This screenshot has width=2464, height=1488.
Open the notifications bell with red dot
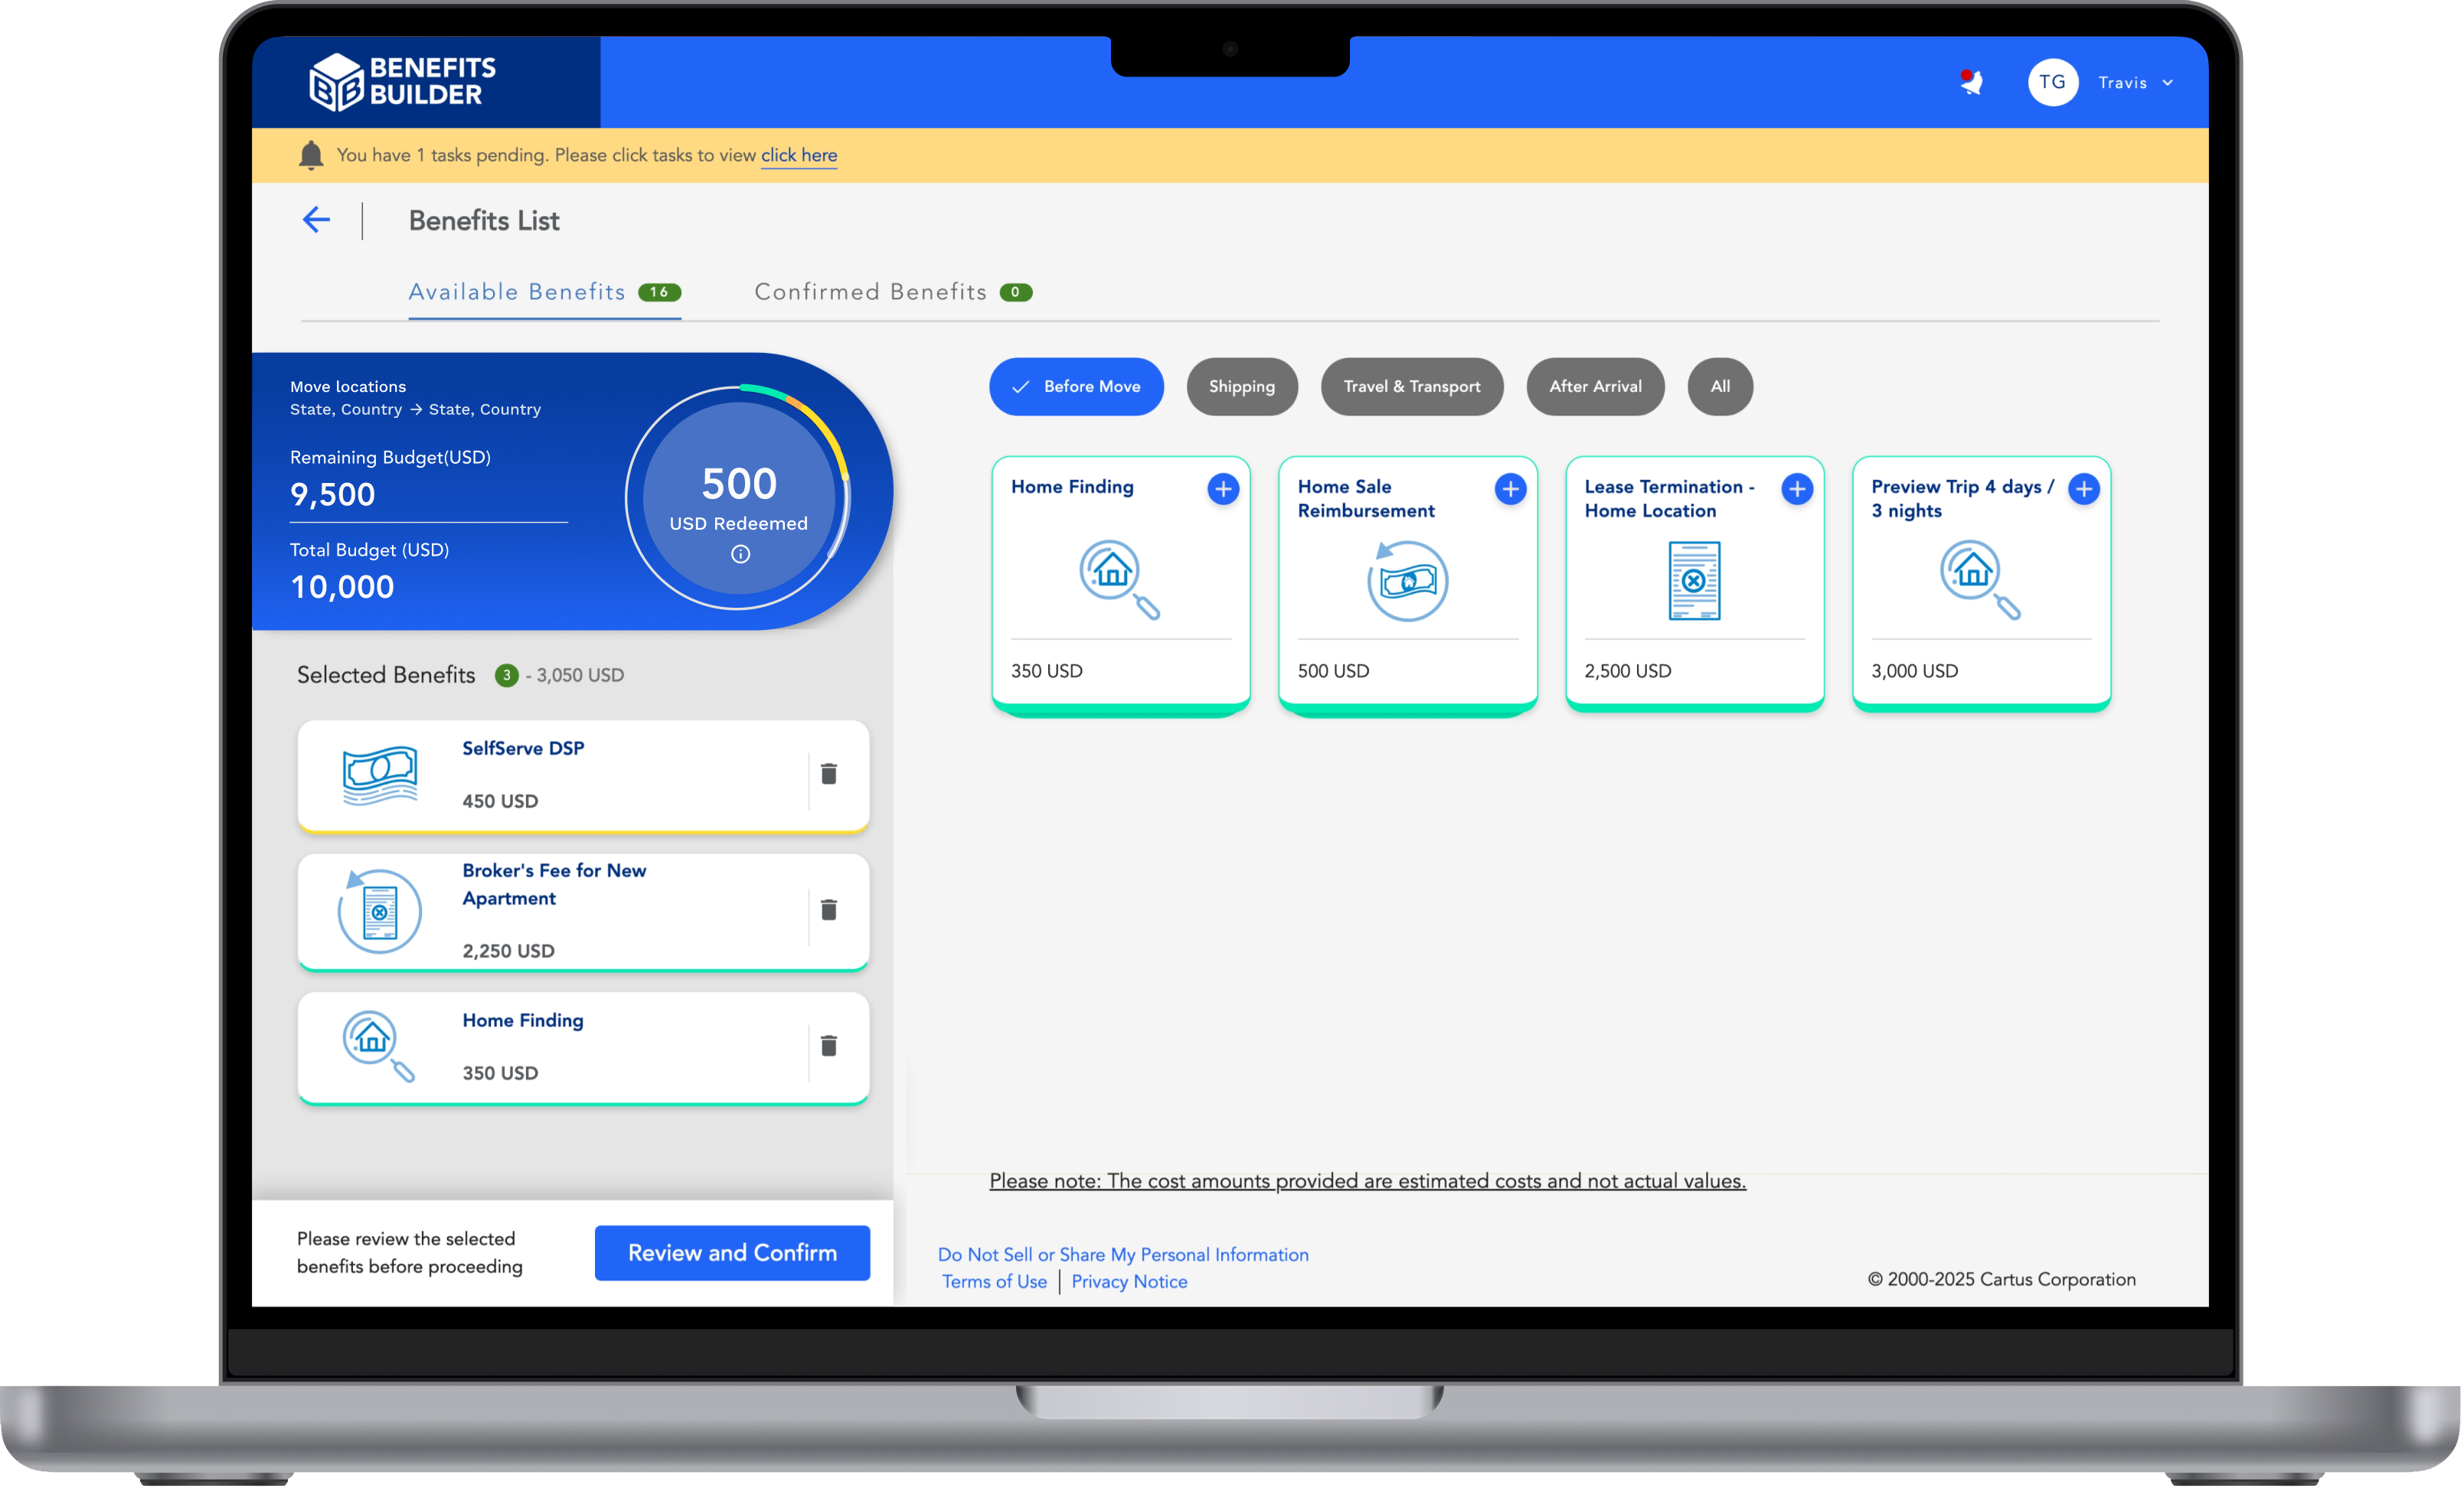(x=1971, y=82)
